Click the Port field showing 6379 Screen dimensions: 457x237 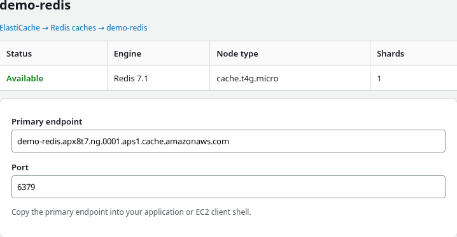click(x=229, y=187)
